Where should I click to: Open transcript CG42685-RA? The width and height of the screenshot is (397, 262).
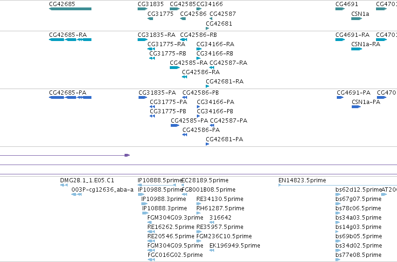pos(70,40)
